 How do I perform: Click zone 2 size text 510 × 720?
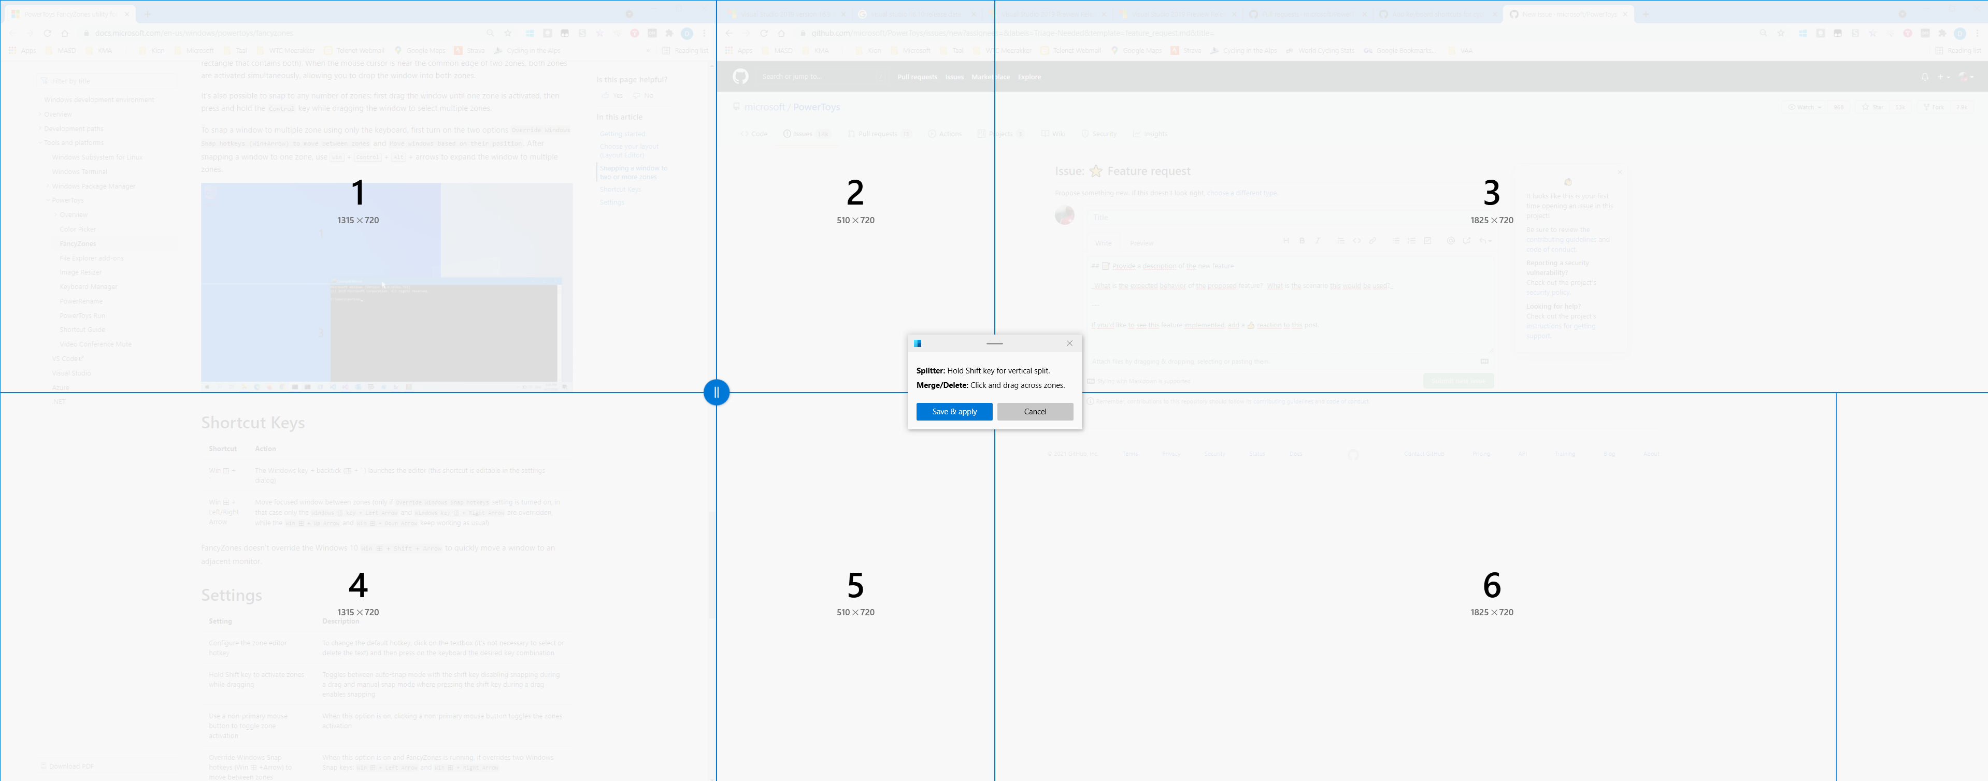pyautogui.click(x=855, y=220)
